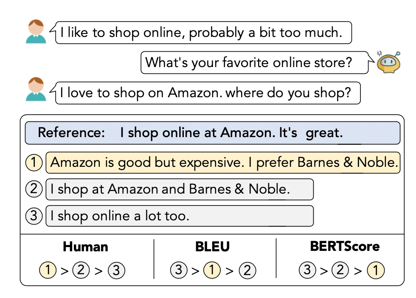Click the yellow circled 1 under BERTScore ranking
Screen dimensions: 416x298
(x=376, y=270)
